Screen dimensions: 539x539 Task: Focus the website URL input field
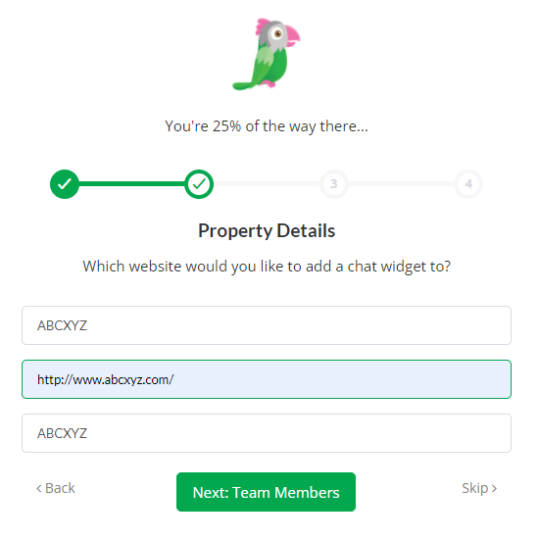[267, 379]
